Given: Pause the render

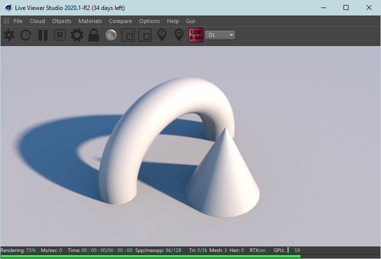Looking at the screenshot, I should coord(43,35).
